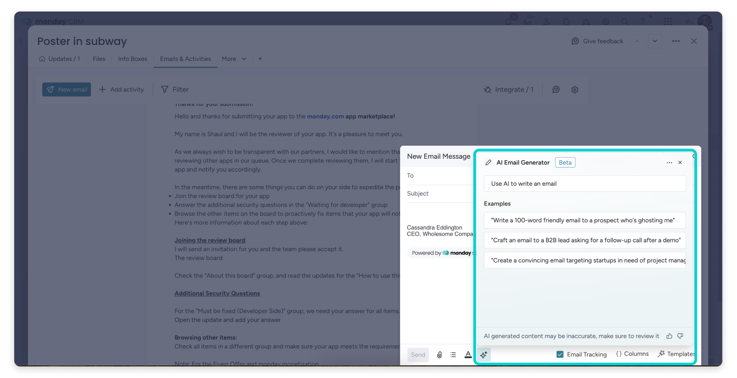Switch to the Info Boxes tab
The width and height of the screenshot is (737, 378).
pos(132,59)
